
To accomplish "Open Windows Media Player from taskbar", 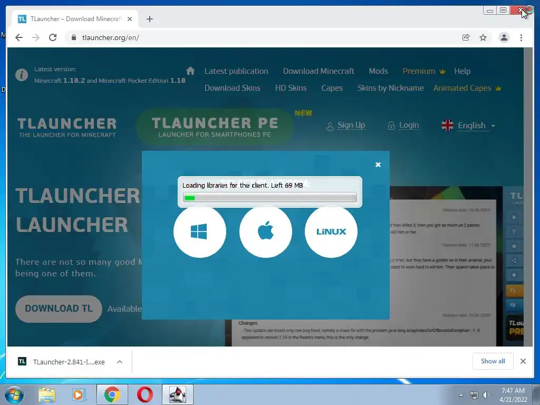I will coord(79,394).
